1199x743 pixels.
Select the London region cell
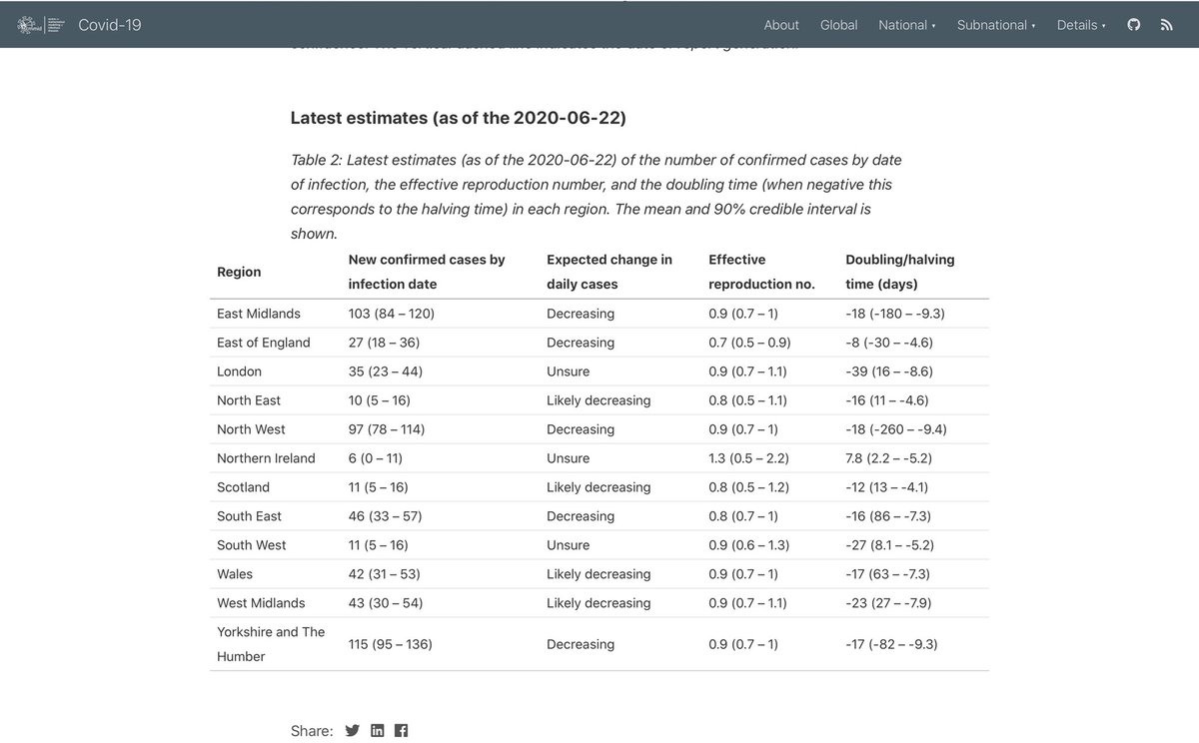pos(239,371)
